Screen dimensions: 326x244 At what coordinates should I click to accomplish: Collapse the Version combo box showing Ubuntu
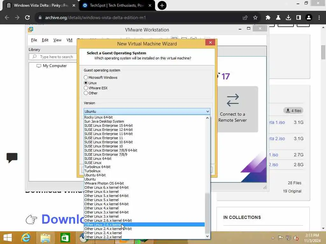point(147,112)
